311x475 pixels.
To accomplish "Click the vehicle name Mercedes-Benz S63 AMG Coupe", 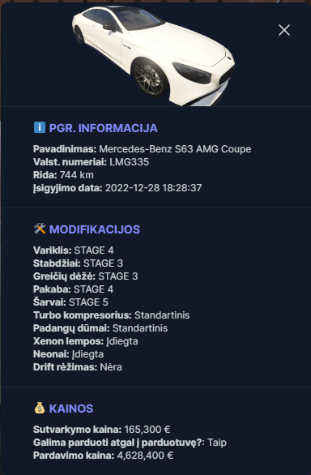I will 175,149.
